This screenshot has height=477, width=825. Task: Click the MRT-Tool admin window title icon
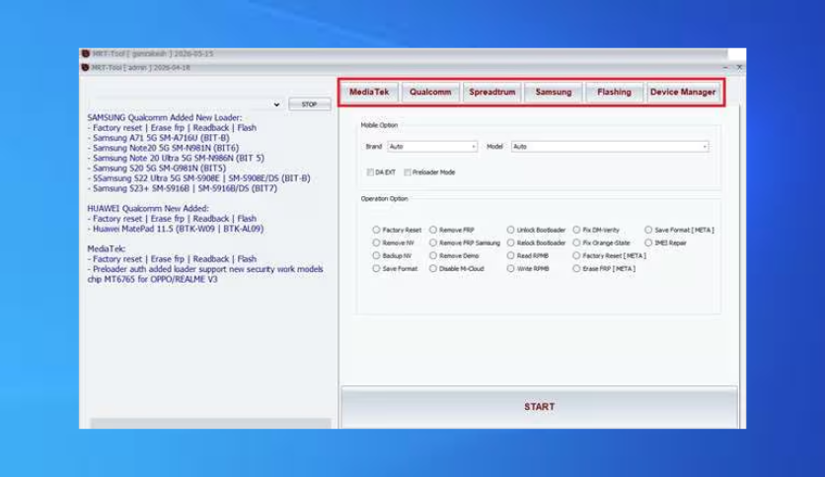coord(85,68)
